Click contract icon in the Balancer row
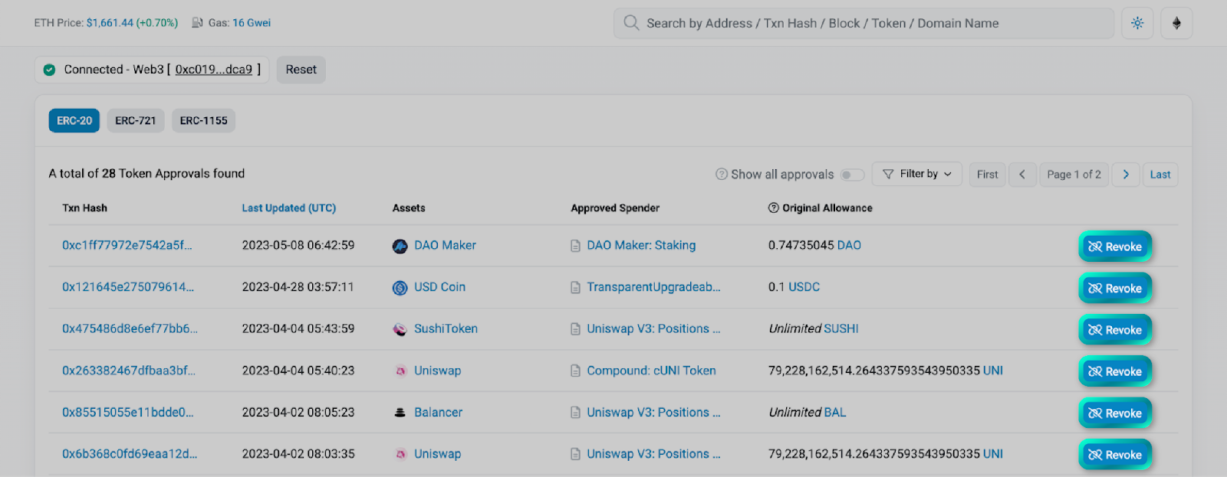The image size is (1227, 477). point(575,413)
